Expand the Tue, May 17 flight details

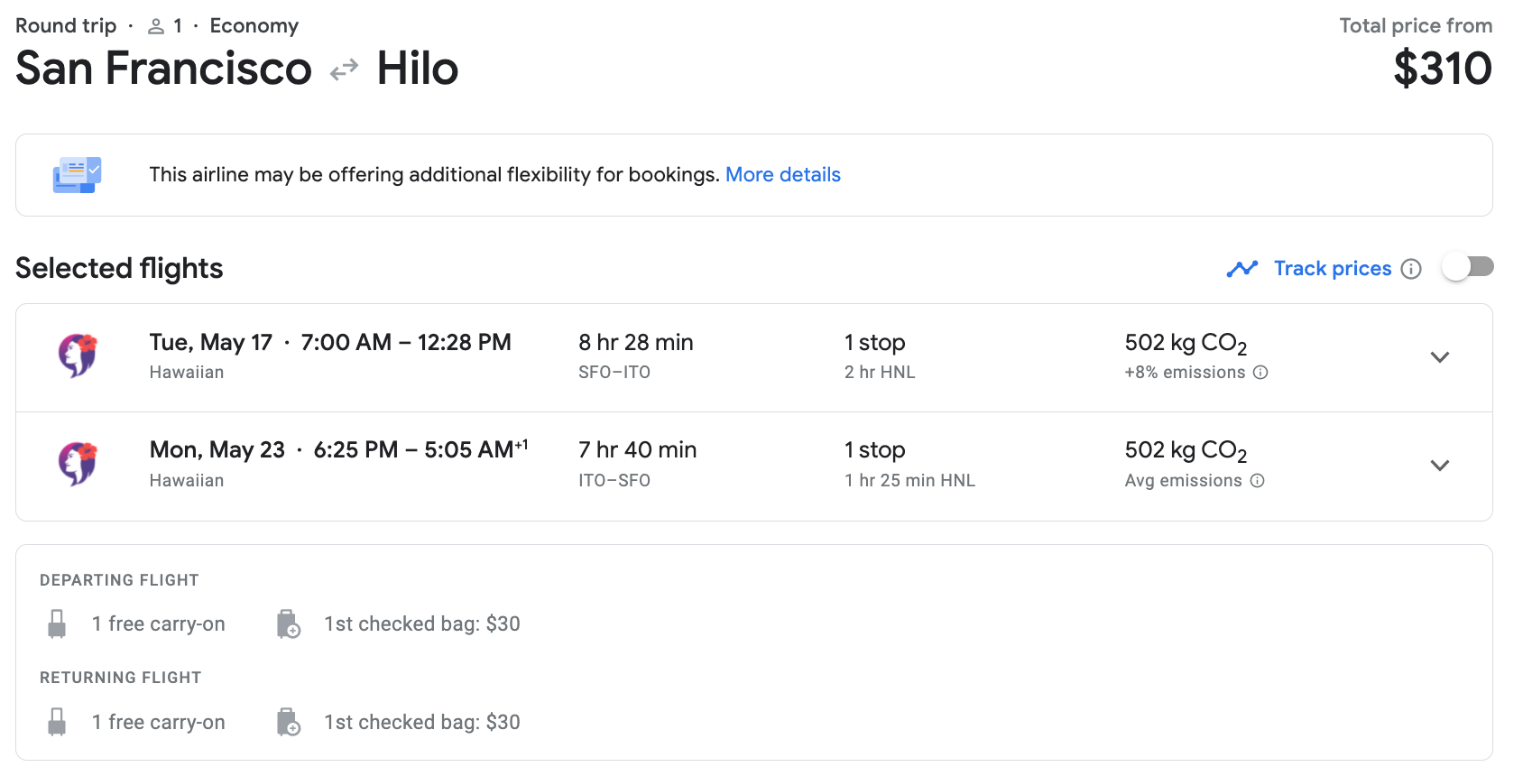click(x=1440, y=357)
